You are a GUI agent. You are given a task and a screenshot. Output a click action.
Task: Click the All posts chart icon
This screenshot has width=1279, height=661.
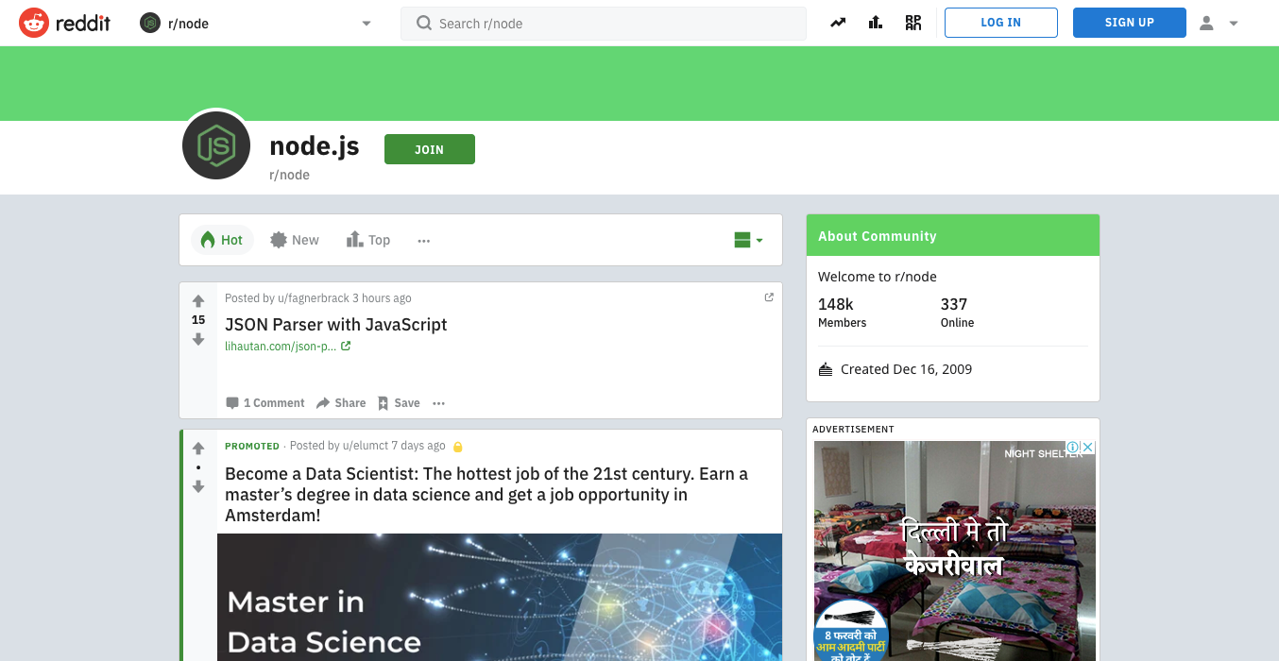click(875, 21)
